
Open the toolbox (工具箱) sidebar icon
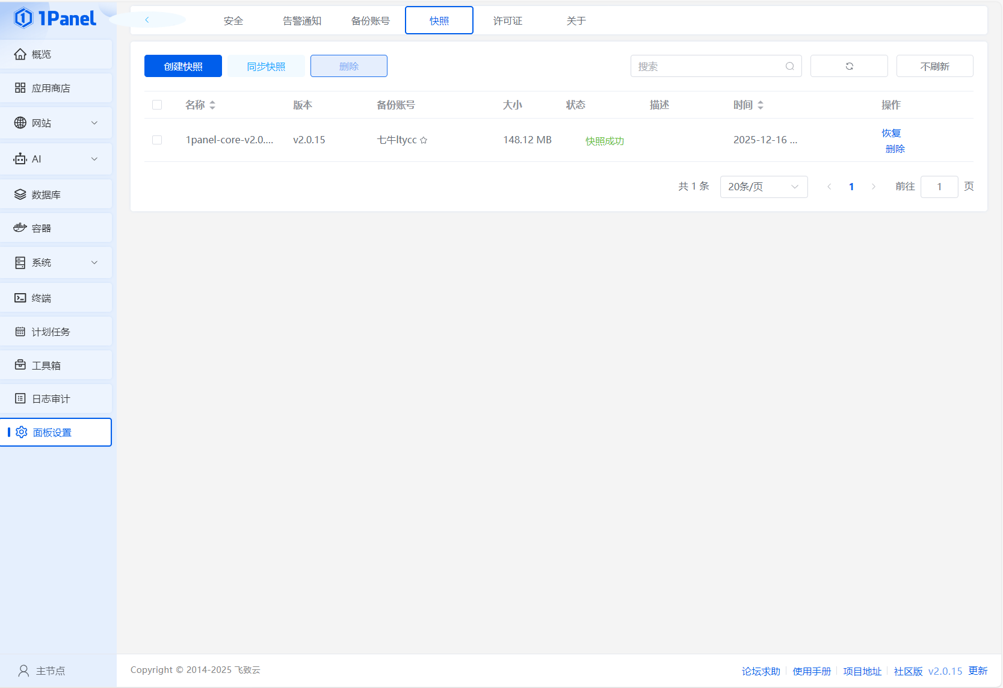[x=20, y=365]
